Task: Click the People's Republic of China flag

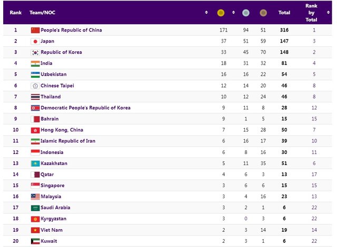Action: (35, 30)
